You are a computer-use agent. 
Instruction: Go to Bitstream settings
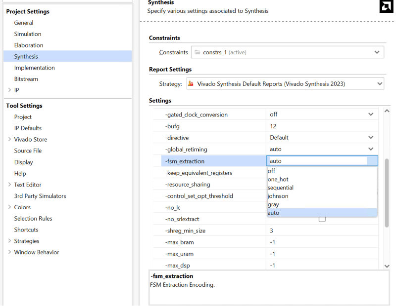(x=26, y=79)
